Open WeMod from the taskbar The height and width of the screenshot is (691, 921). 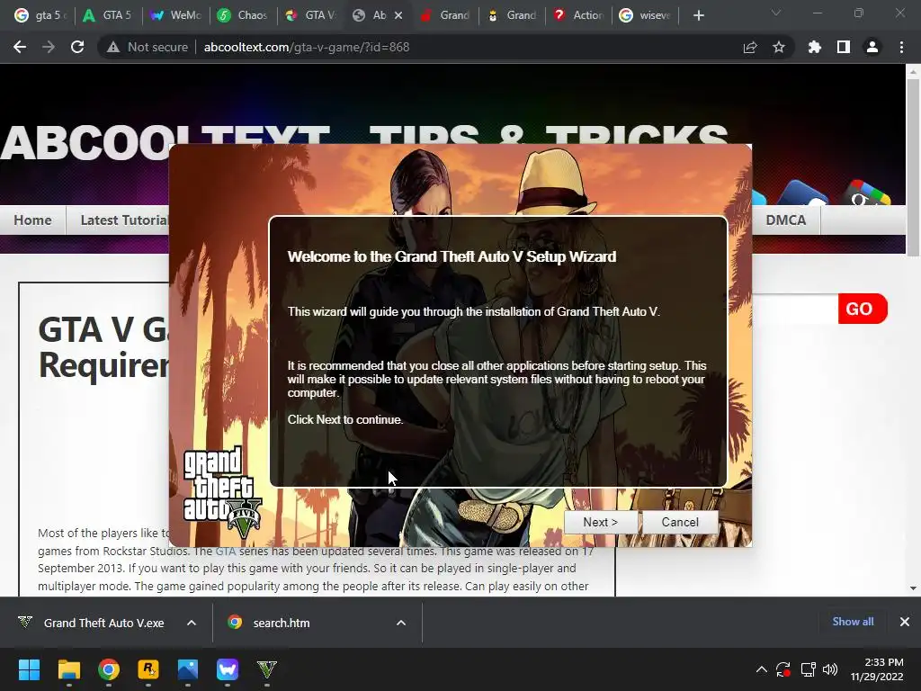[228, 669]
